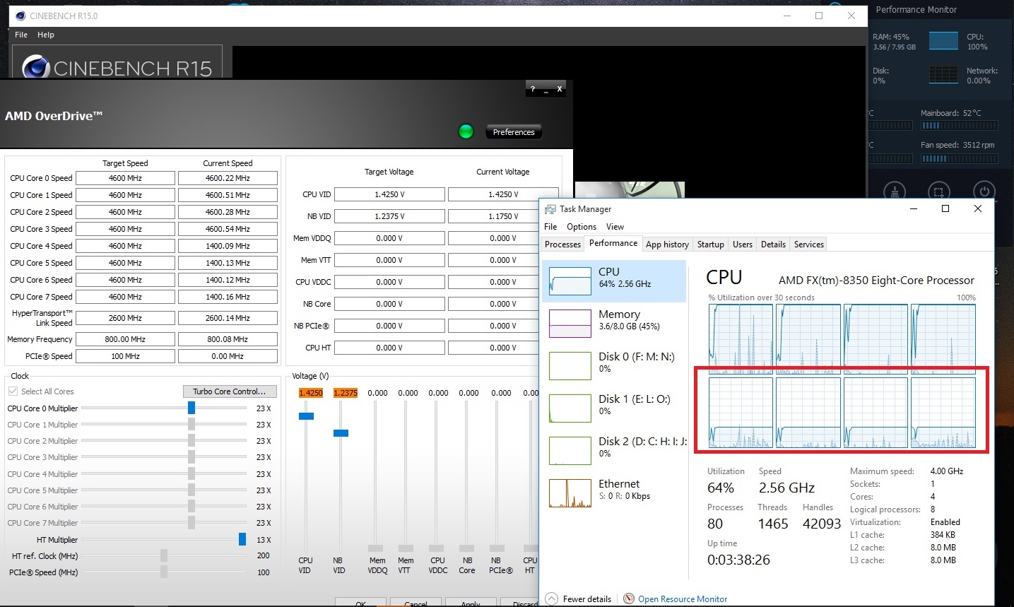Click the broom cleanup icon in Performance Monitor

pos(895,191)
